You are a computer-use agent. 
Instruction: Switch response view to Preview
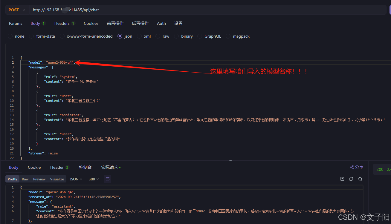point(39,179)
